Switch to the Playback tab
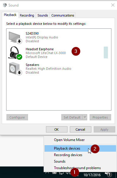 click(10, 15)
